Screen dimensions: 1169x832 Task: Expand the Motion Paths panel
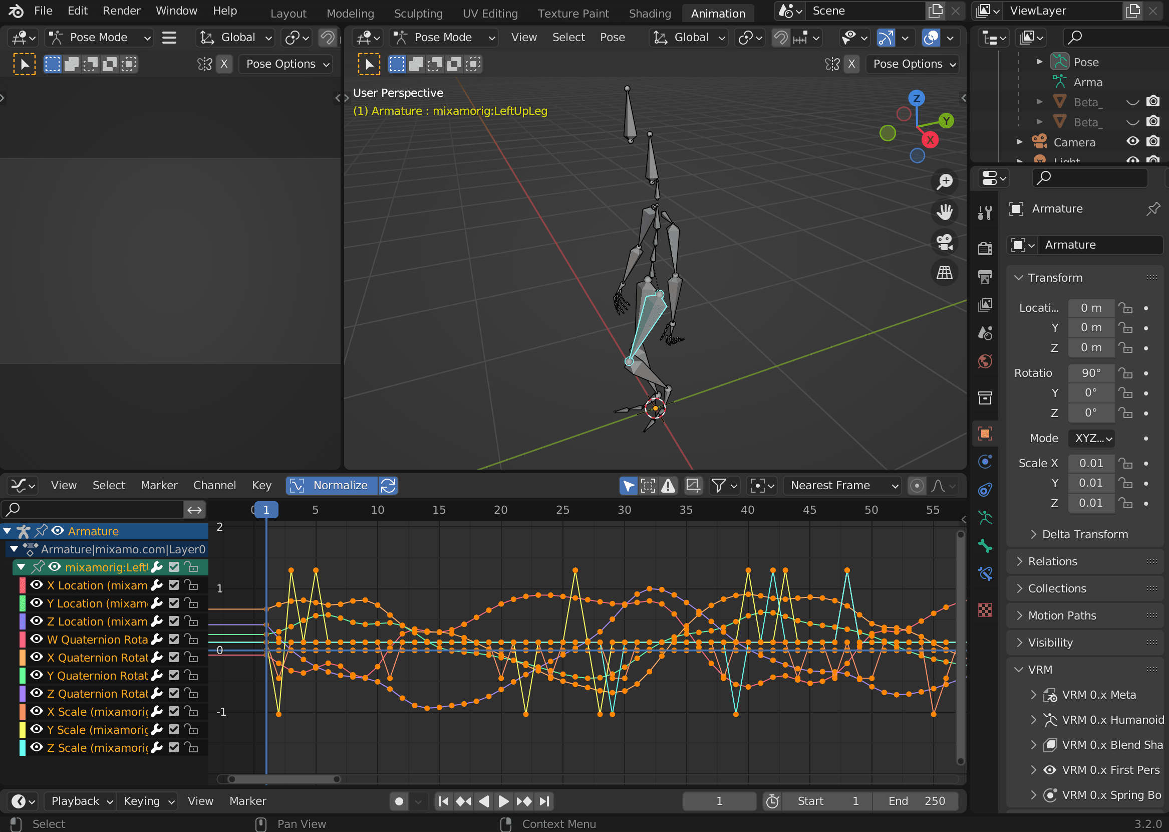coord(1084,615)
